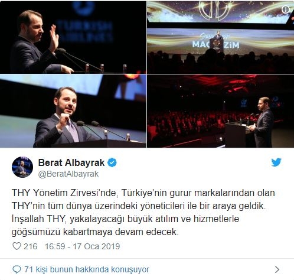View the photo with raised hand gesture

pyautogui.click(x=73, y=37)
